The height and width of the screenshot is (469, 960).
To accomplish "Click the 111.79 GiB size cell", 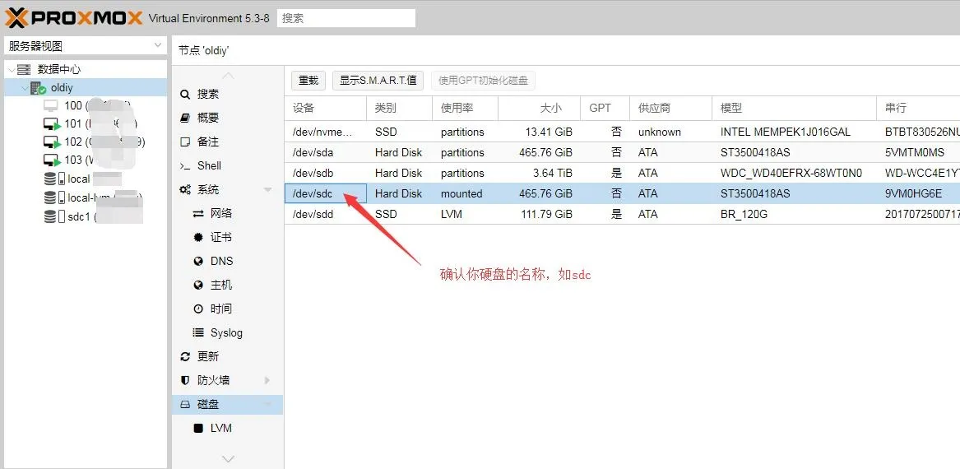I will tap(539, 214).
